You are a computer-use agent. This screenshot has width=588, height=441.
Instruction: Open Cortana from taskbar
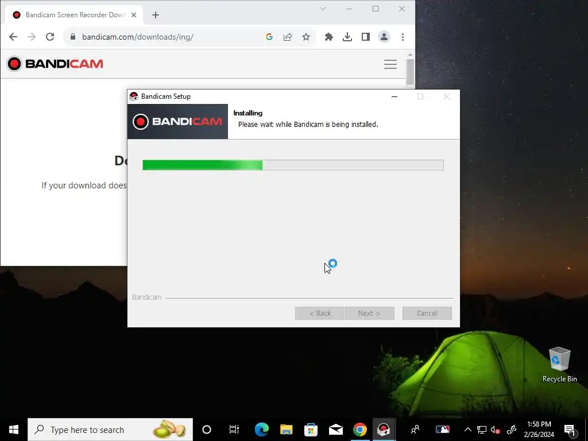(x=207, y=430)
